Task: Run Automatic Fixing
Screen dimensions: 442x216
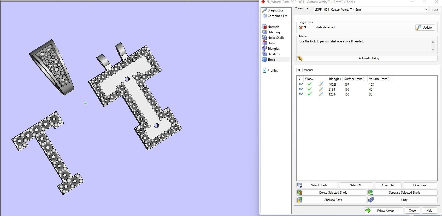Action: point(367,58)
